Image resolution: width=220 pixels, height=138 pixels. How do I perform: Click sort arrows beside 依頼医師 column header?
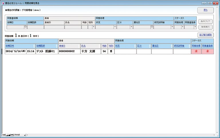[57, 46]
